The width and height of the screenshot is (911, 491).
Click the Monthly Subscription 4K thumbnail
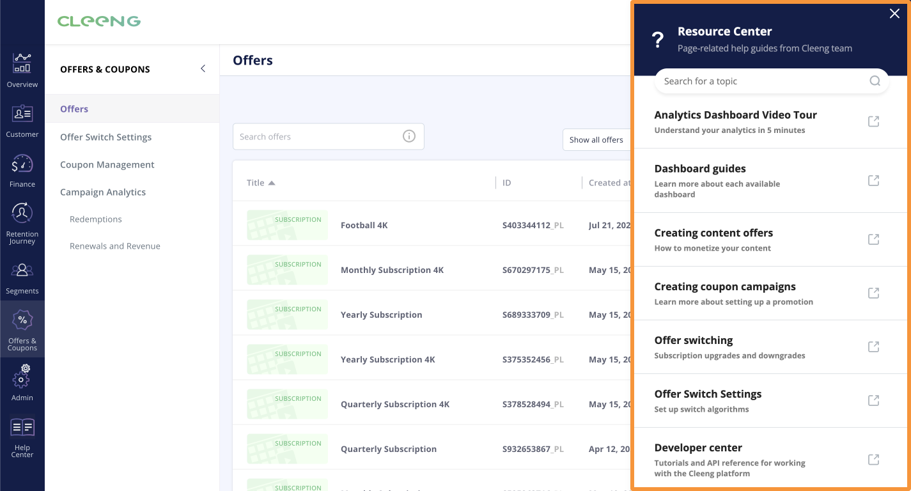coord(287,270)
